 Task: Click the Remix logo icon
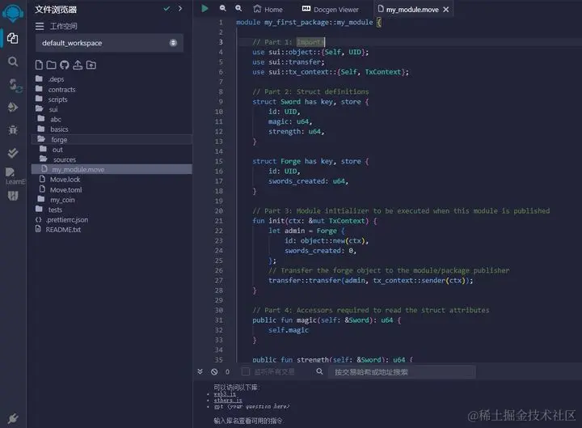point(13,14)
